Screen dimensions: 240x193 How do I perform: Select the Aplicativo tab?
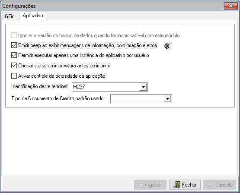33,16
